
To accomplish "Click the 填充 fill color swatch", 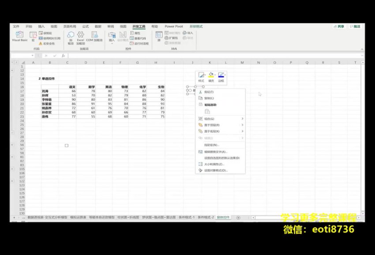I will pyautogui.click(x=211, y=76).
